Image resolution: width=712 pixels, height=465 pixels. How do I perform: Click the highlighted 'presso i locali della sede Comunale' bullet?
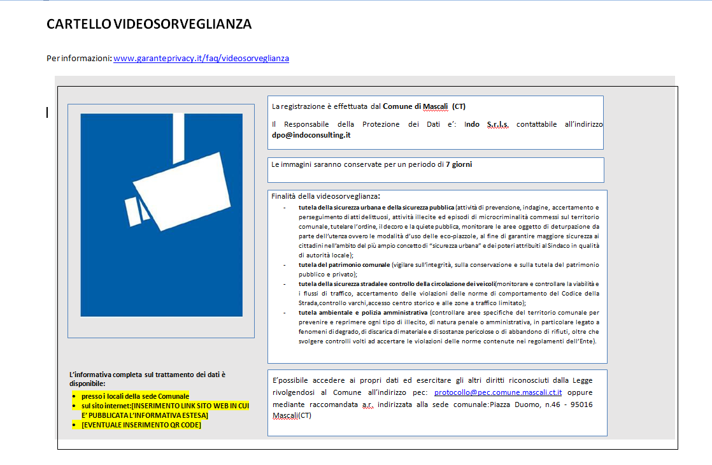pos(135,396)
